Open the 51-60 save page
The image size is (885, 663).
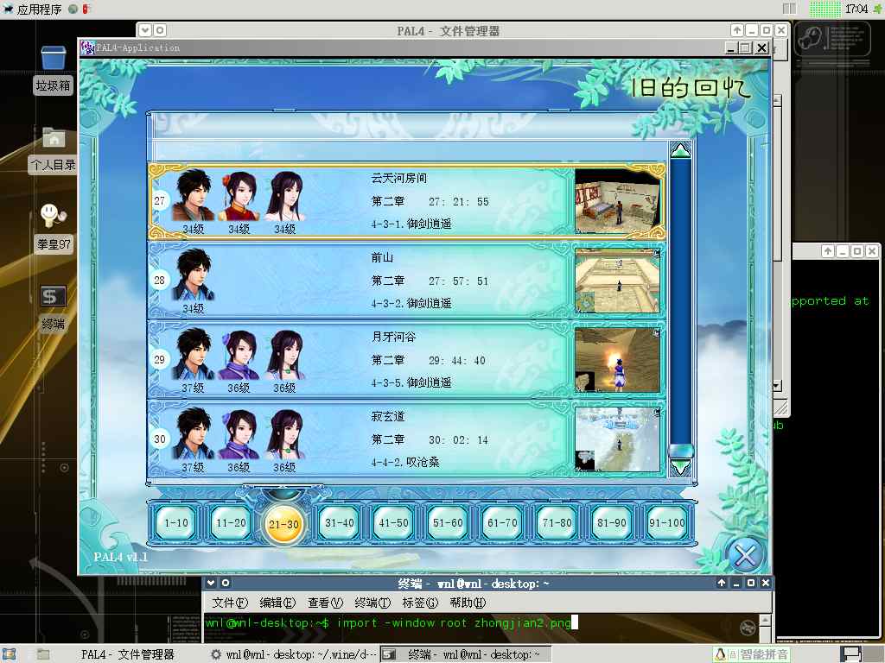[448, 523]
